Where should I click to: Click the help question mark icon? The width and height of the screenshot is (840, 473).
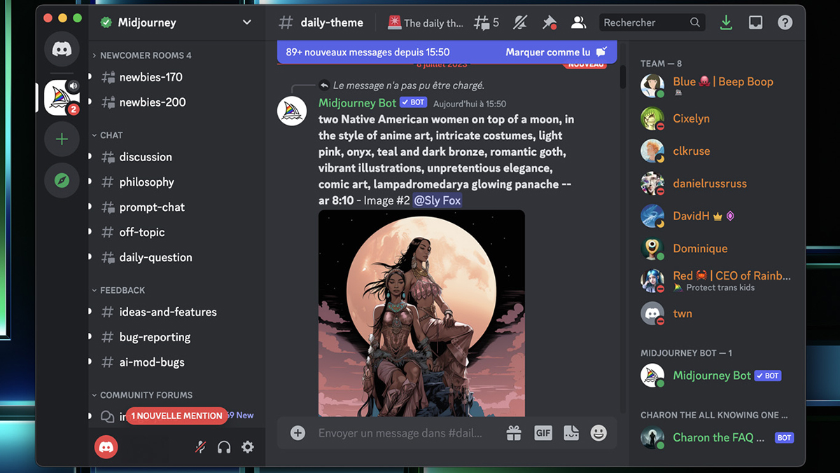pos(785,23)
